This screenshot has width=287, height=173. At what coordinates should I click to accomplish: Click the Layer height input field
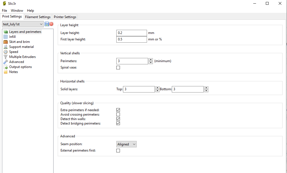click(131, 33)
